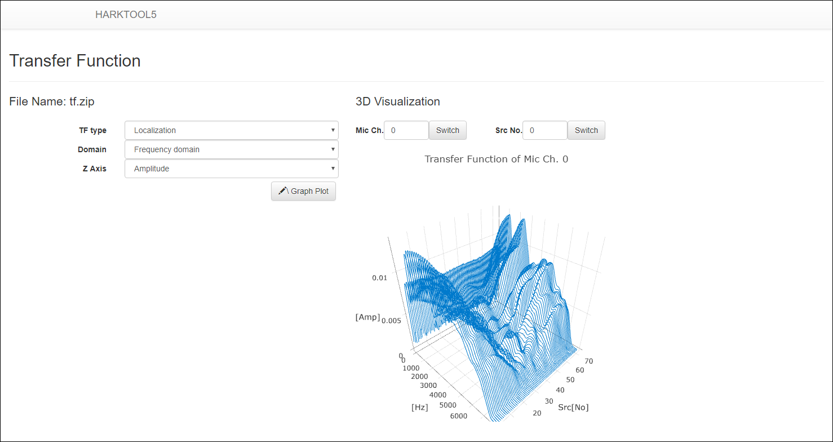The image size is (833, 442).
Task: Click the TF type field label
Action: [92, 130]
